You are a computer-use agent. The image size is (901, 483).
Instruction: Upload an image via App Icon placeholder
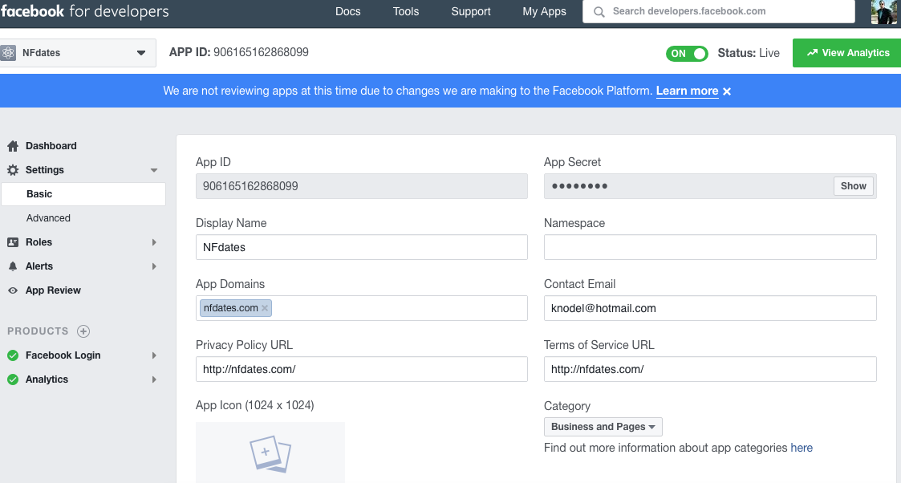(x=270, y=453)
